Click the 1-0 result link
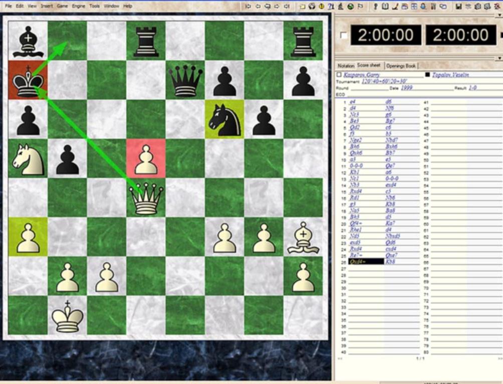This screenshot has height=384, width=503. [474, 87]
